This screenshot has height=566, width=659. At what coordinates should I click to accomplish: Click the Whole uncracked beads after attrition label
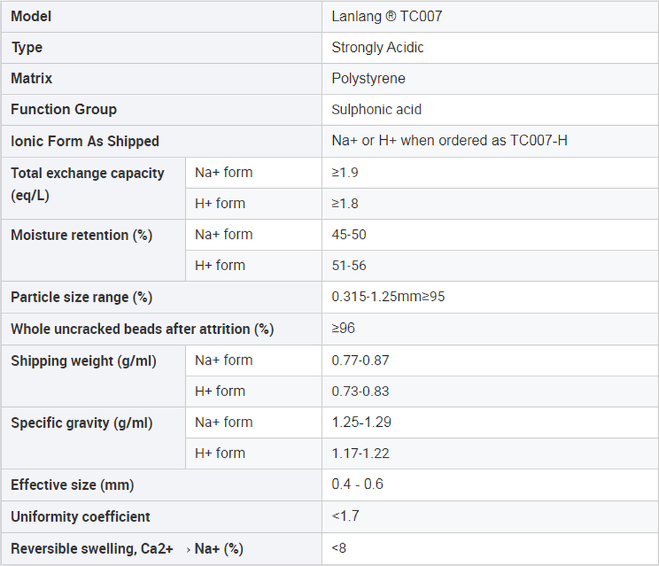[142, 329]
